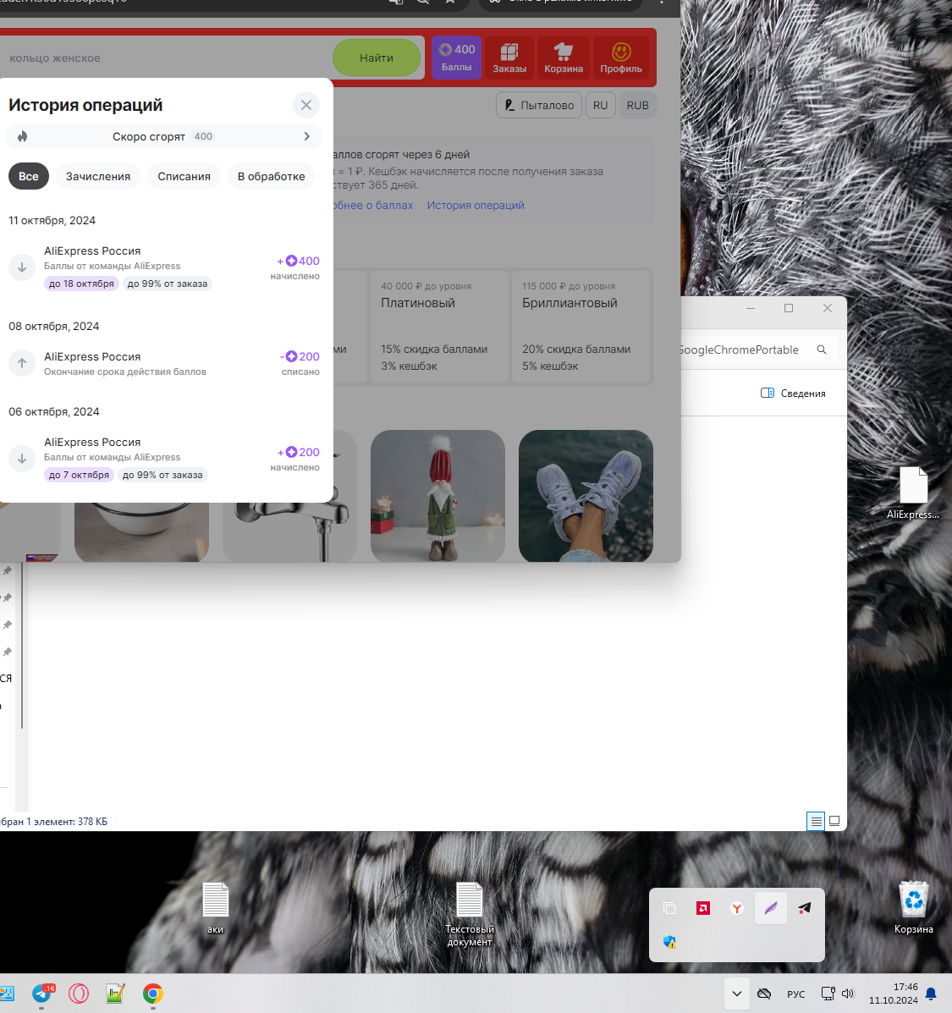Switch the РУС input language indicator
The width and height of the screenshot is (952, 1013).
coord(795,994)
